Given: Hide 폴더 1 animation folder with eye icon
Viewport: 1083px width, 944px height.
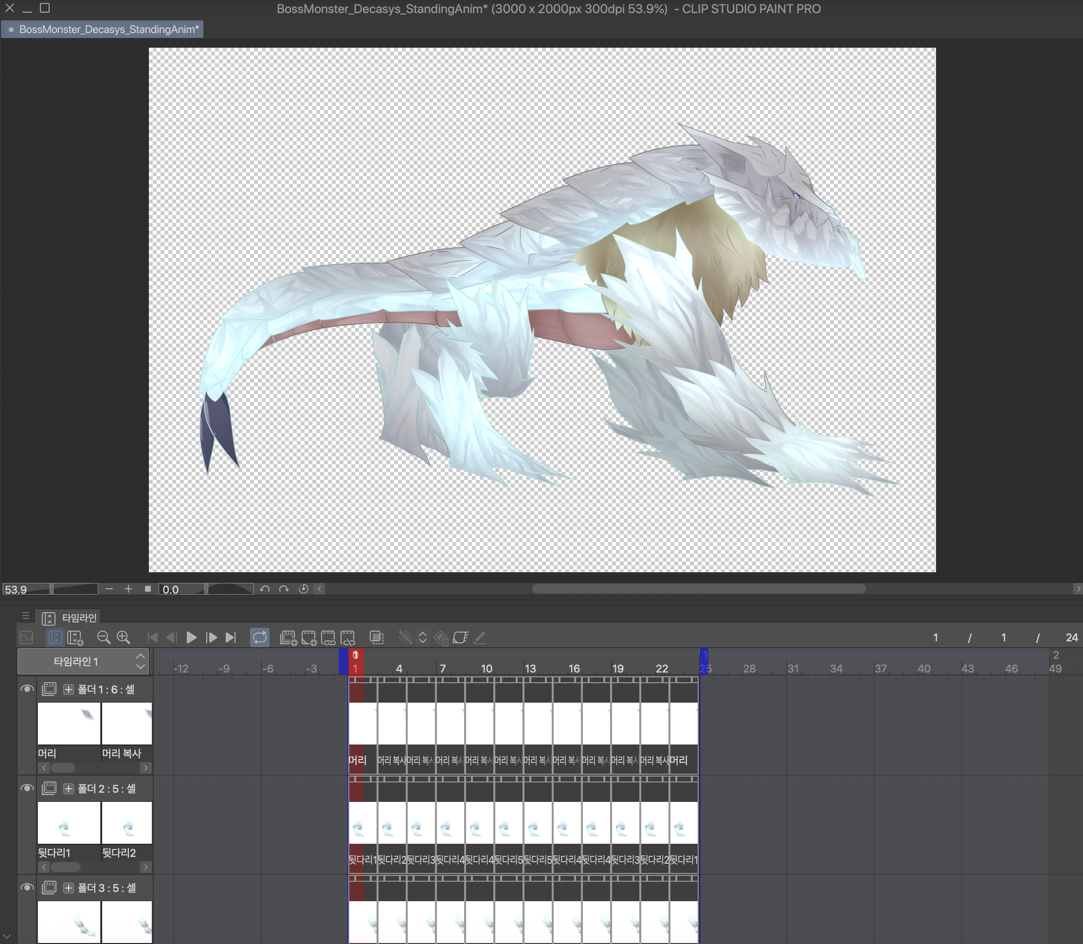Looking at the screenshot, I should coord(27,689).
